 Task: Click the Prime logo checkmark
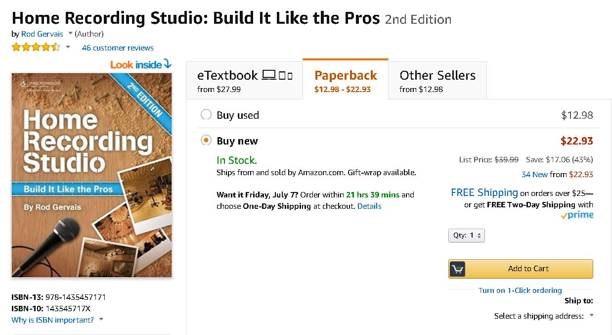click(x=564, y=216)
